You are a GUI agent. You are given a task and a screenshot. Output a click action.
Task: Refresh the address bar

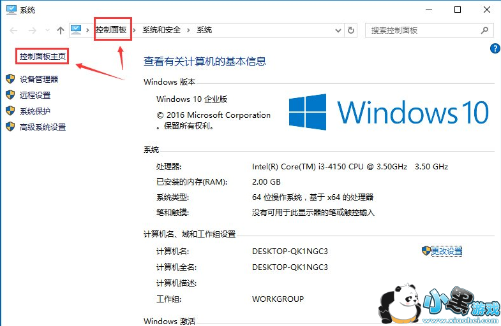coord(351,31)
